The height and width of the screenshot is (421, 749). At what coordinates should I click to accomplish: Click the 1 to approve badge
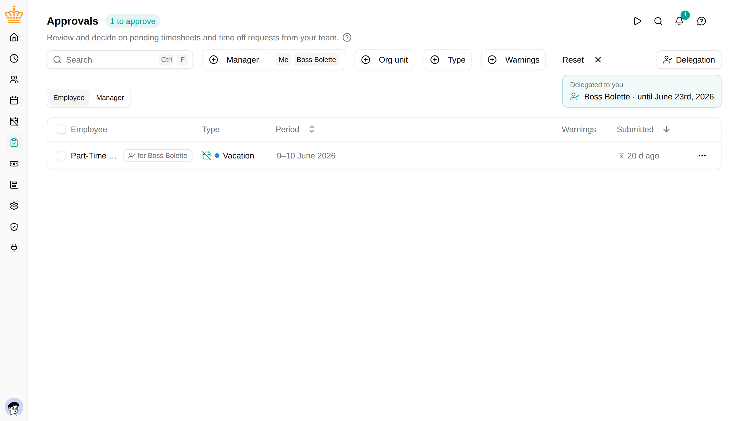(133, 21)
